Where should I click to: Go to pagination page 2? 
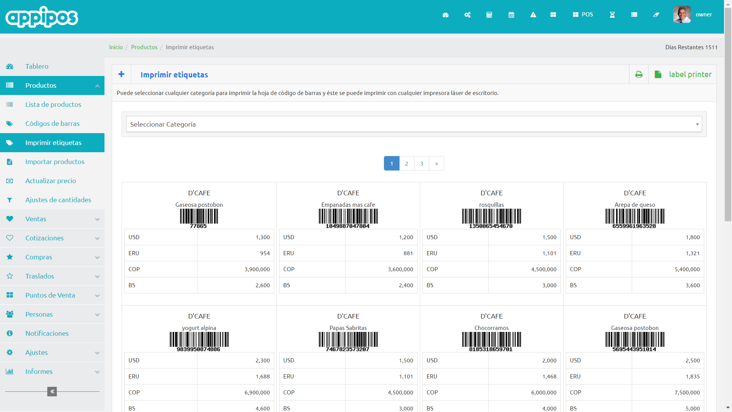point(406,164)
